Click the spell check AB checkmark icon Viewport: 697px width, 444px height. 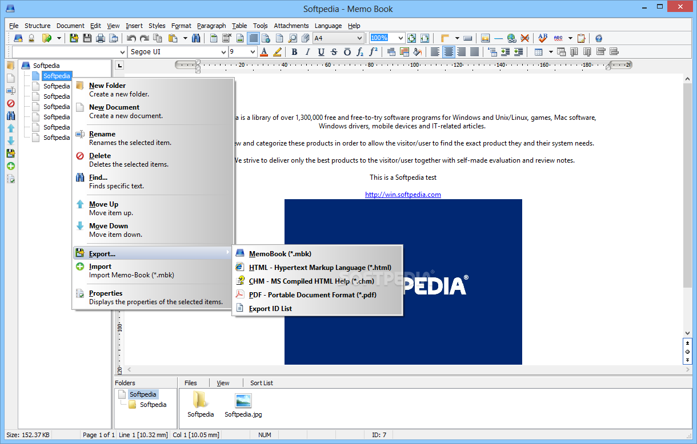543,38
